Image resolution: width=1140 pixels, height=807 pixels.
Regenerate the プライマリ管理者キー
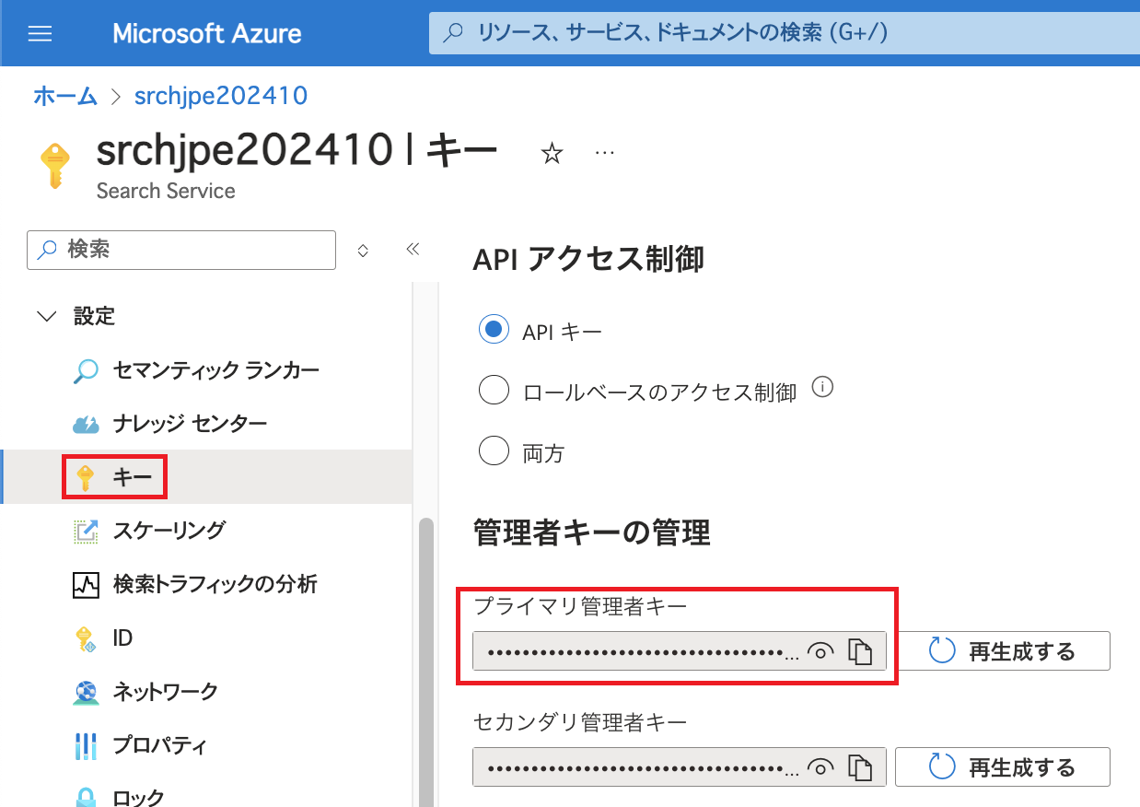tap(1002, 651)
